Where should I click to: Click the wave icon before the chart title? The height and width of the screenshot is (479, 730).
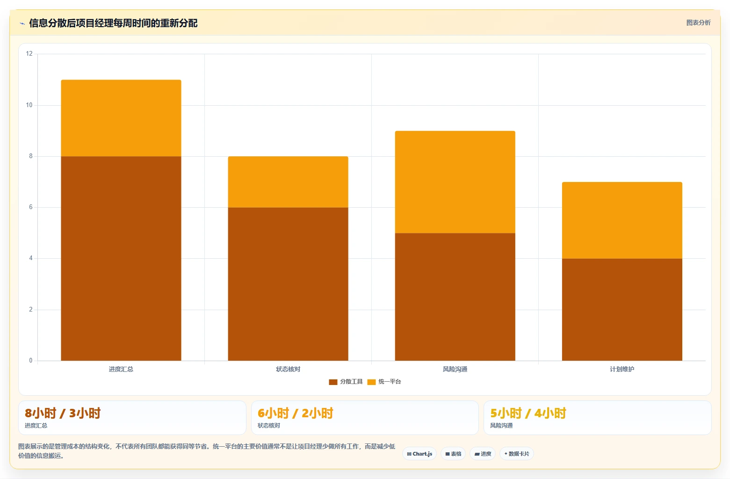[22, 23]
